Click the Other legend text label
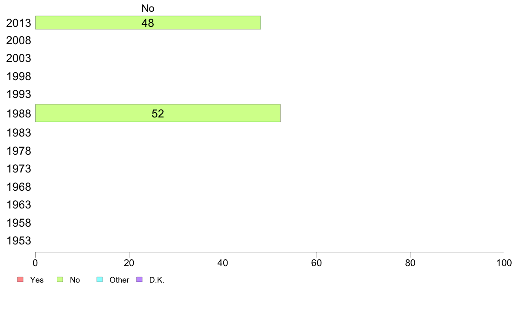 click(x=119, y=280)
